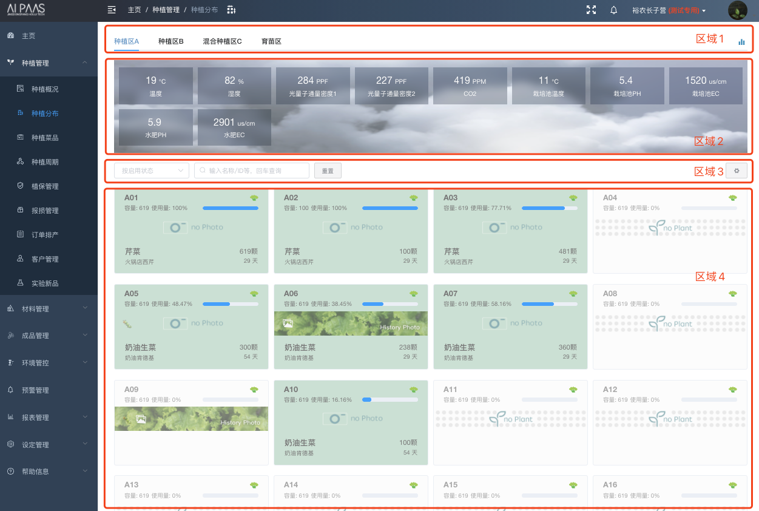The height and width of the screenshot is (511, 759).
Task: Switch to the 种植区A tab
Action: 127,42
